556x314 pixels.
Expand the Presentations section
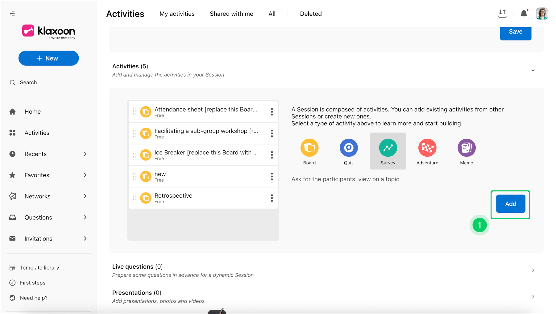point(533,296)
